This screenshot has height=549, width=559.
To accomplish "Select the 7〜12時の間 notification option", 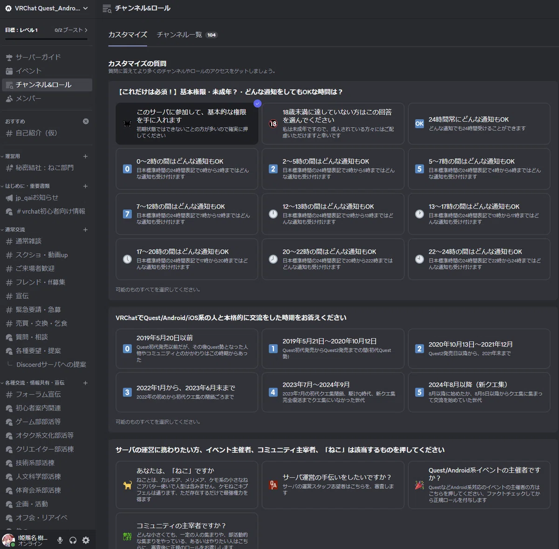I will [x=187, y=214].
